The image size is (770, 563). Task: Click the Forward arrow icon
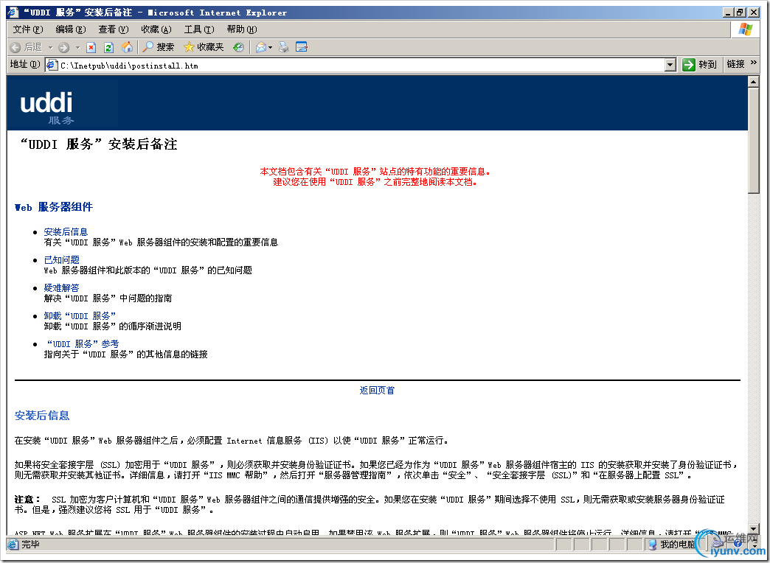63,47
